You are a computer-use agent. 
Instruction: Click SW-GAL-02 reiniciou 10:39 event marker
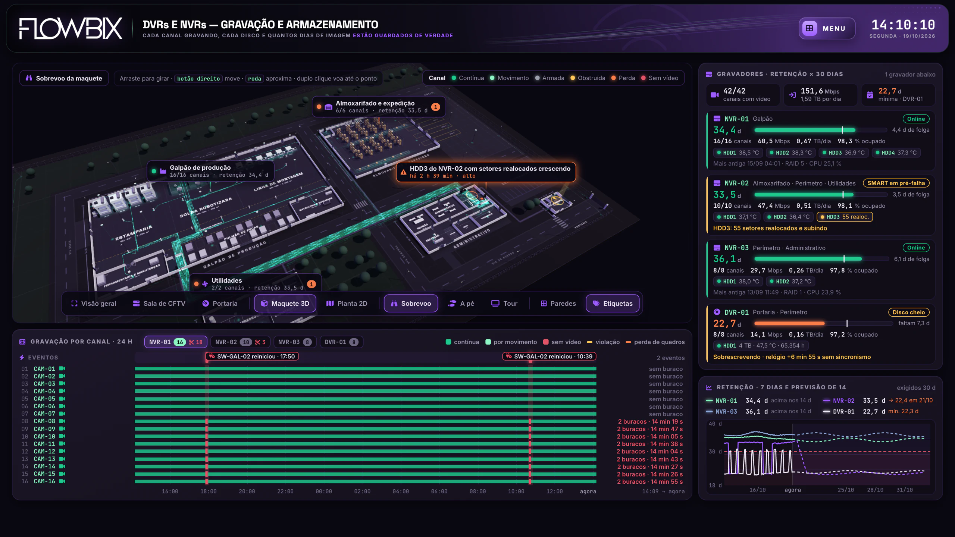[x=549, y=357]
